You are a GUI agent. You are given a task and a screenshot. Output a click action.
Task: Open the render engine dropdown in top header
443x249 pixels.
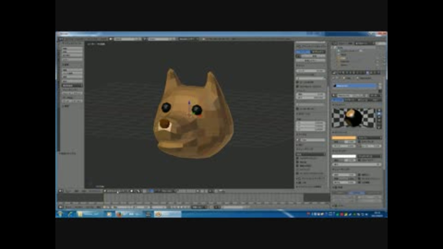click(x=189, y=39)
